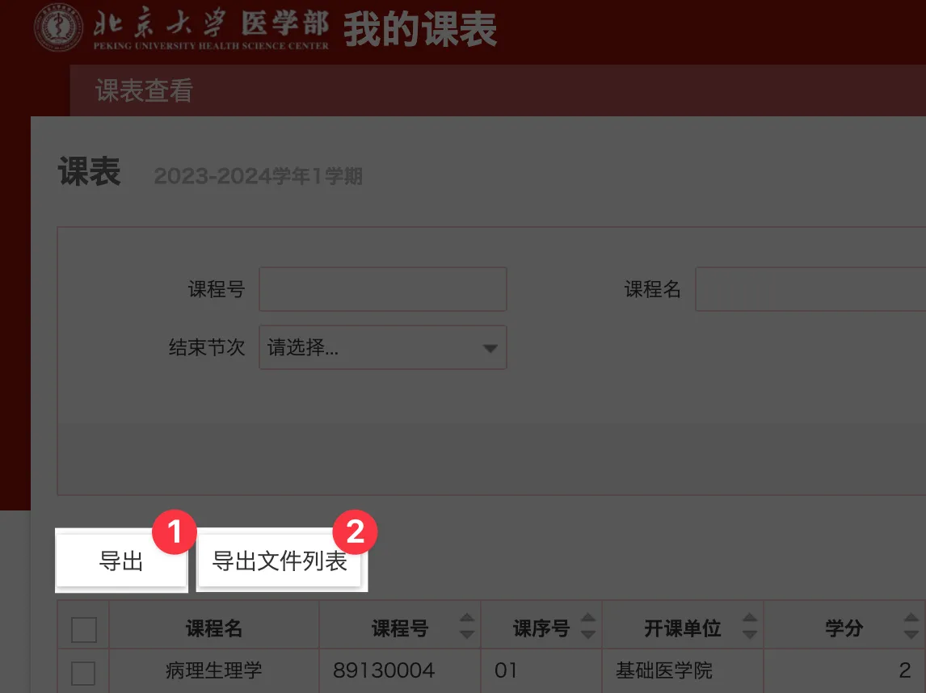
Task: Click the 导出 button
Action: pos(122,561)
